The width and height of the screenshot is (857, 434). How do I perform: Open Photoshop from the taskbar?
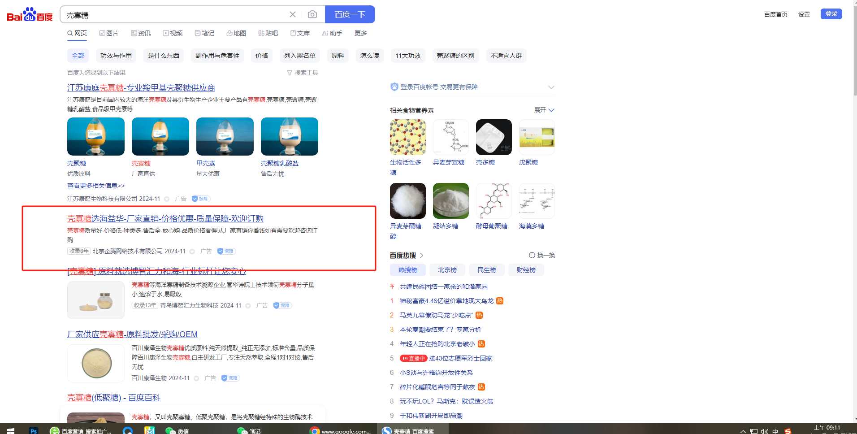pos(34,430)
